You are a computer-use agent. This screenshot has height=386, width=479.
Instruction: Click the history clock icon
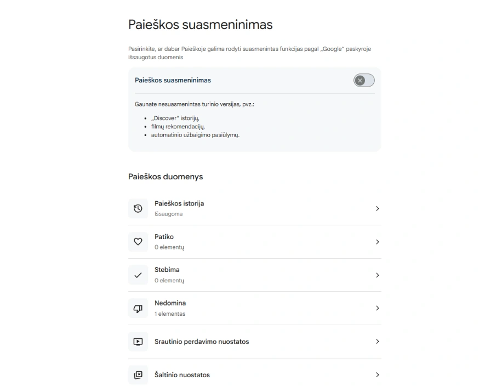138,208
